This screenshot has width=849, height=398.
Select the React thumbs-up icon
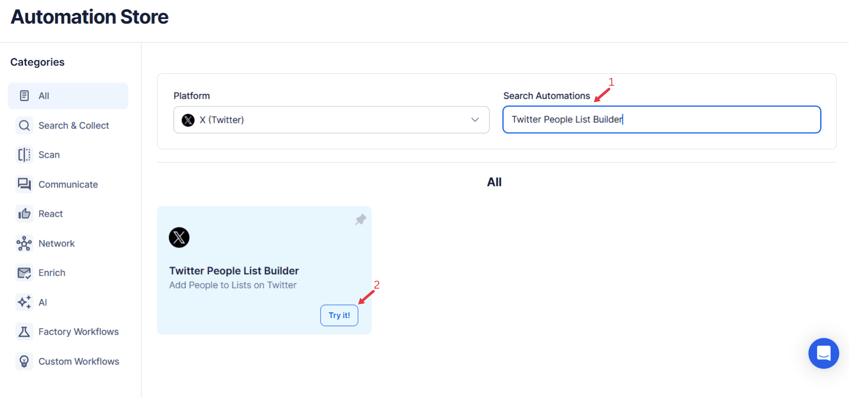24,214
